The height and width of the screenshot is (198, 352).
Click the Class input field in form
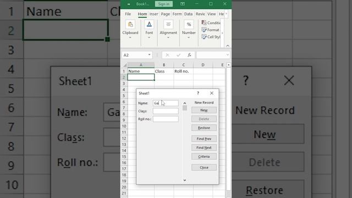(x=166, y=111)
